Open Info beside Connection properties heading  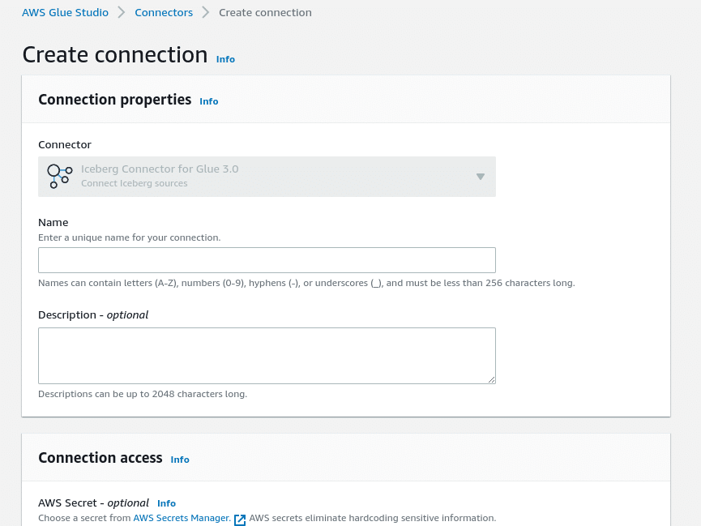click(209, 101)
